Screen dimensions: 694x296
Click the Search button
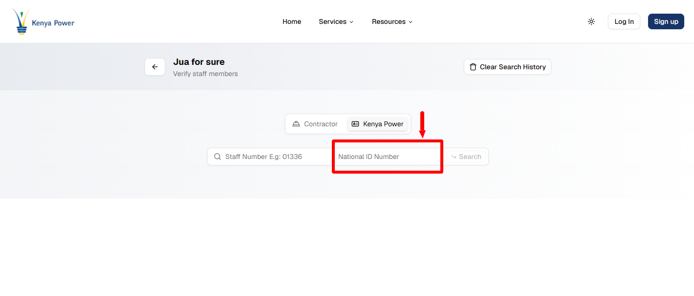tap(466, 157)
